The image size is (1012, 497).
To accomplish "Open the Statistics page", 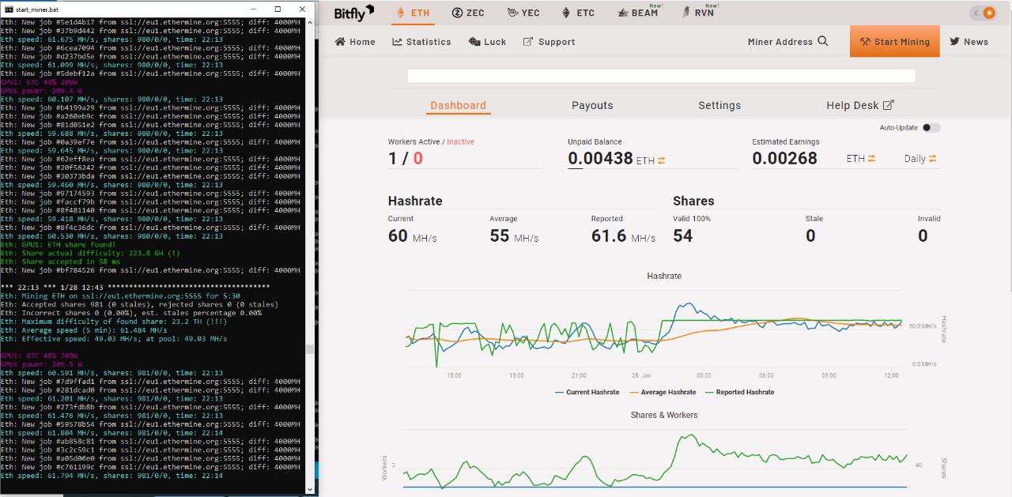I will tap(421, 42).
